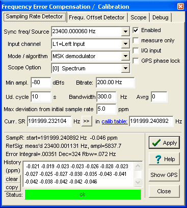Open Help with the question mark button
Screen dimensions: 187x208
tap(164, 159)
